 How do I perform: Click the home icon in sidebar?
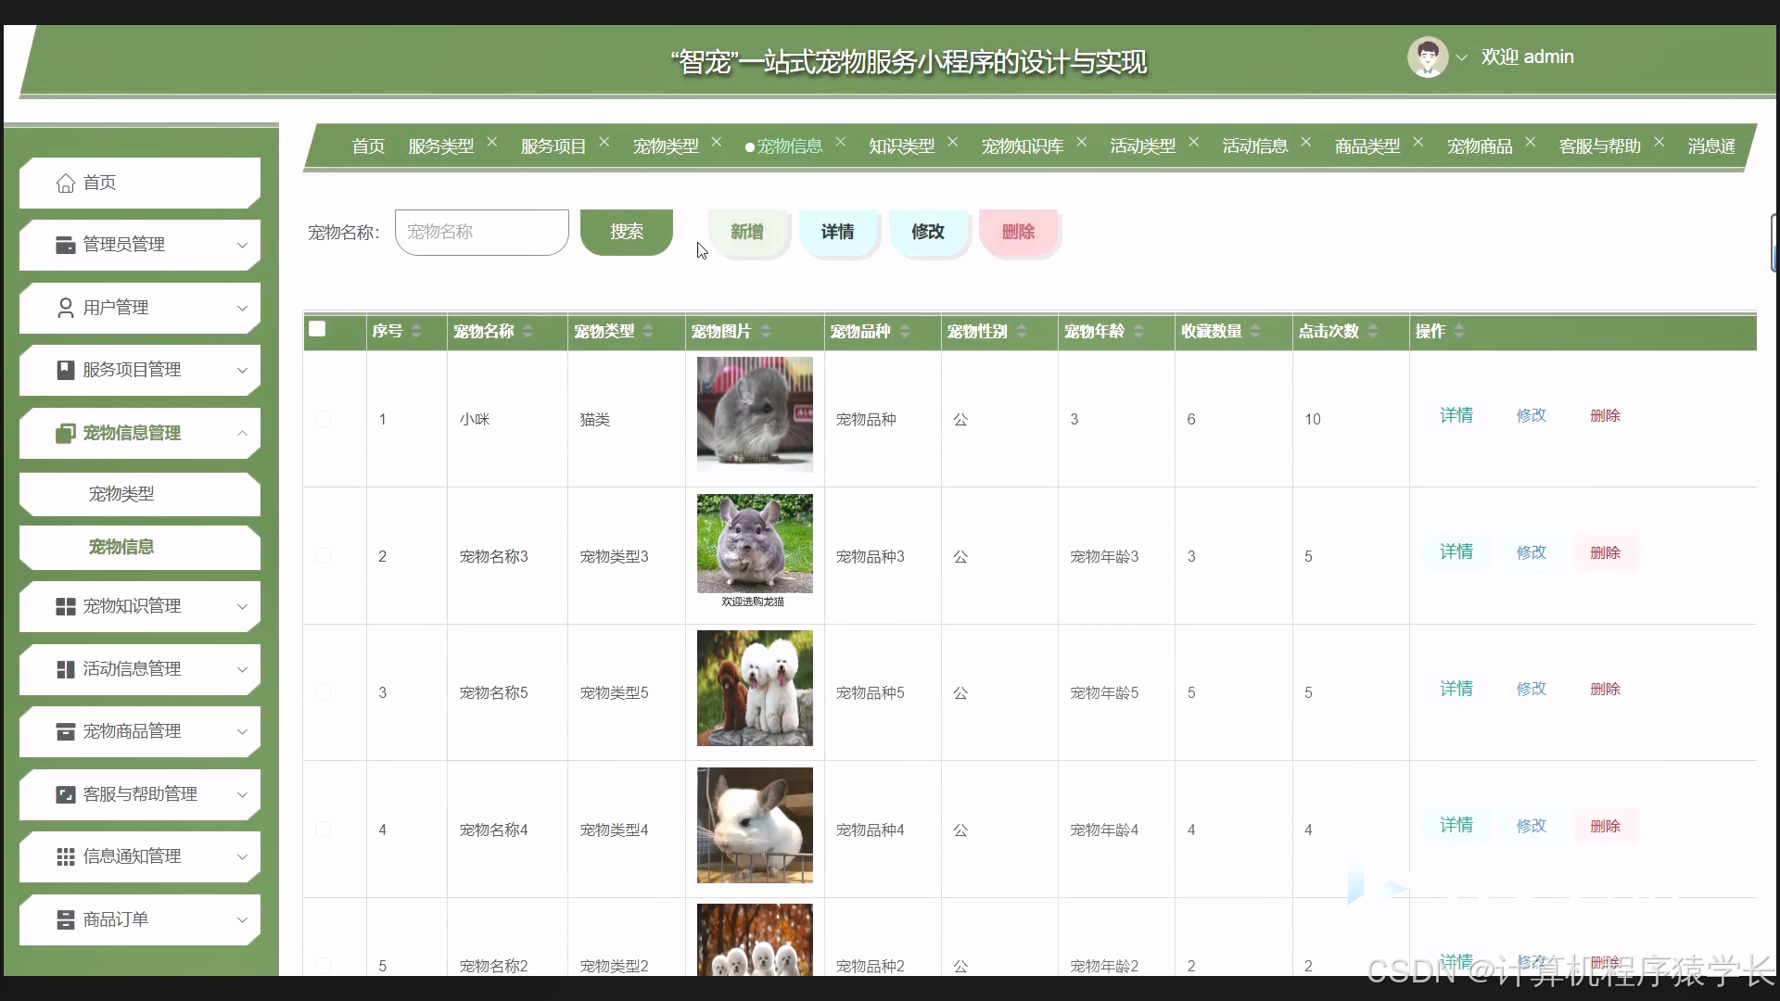click(x=65, y=184)
